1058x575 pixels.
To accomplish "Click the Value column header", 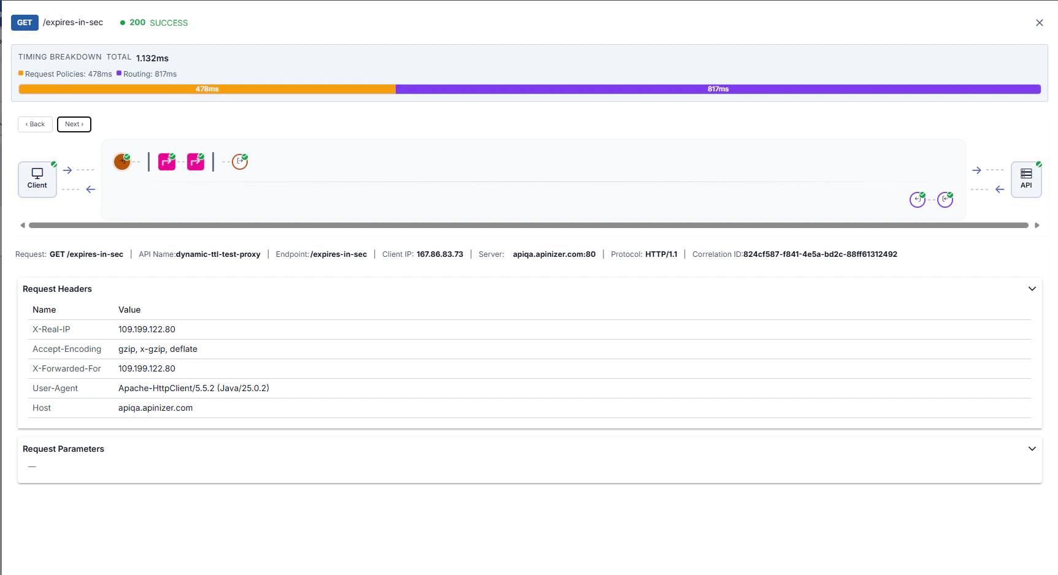I will pos(129,310).
